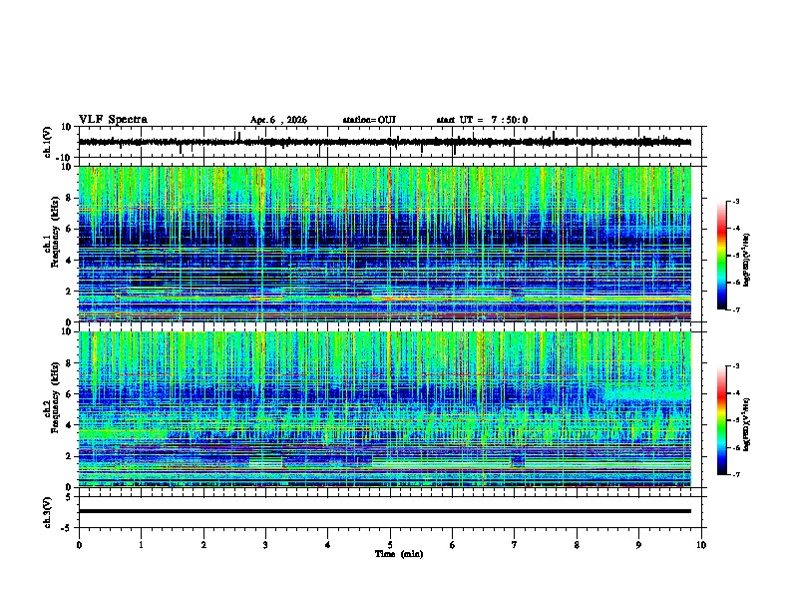Viewport: 790px width, 611px height.
Task: Click the '5' tick on the time axis
Action: pos(390,545)
